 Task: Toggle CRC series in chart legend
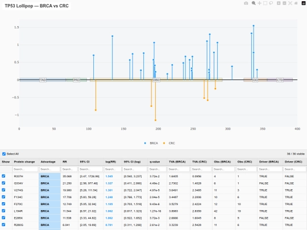169,143
